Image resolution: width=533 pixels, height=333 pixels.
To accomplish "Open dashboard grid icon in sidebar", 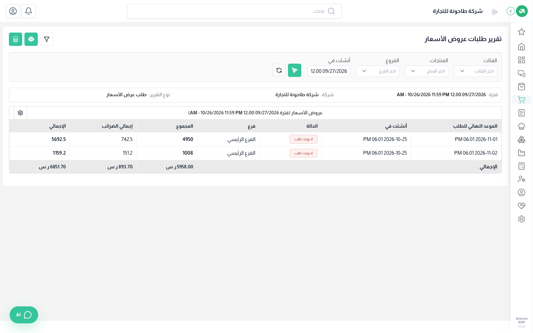I will [x=522, y=60].
